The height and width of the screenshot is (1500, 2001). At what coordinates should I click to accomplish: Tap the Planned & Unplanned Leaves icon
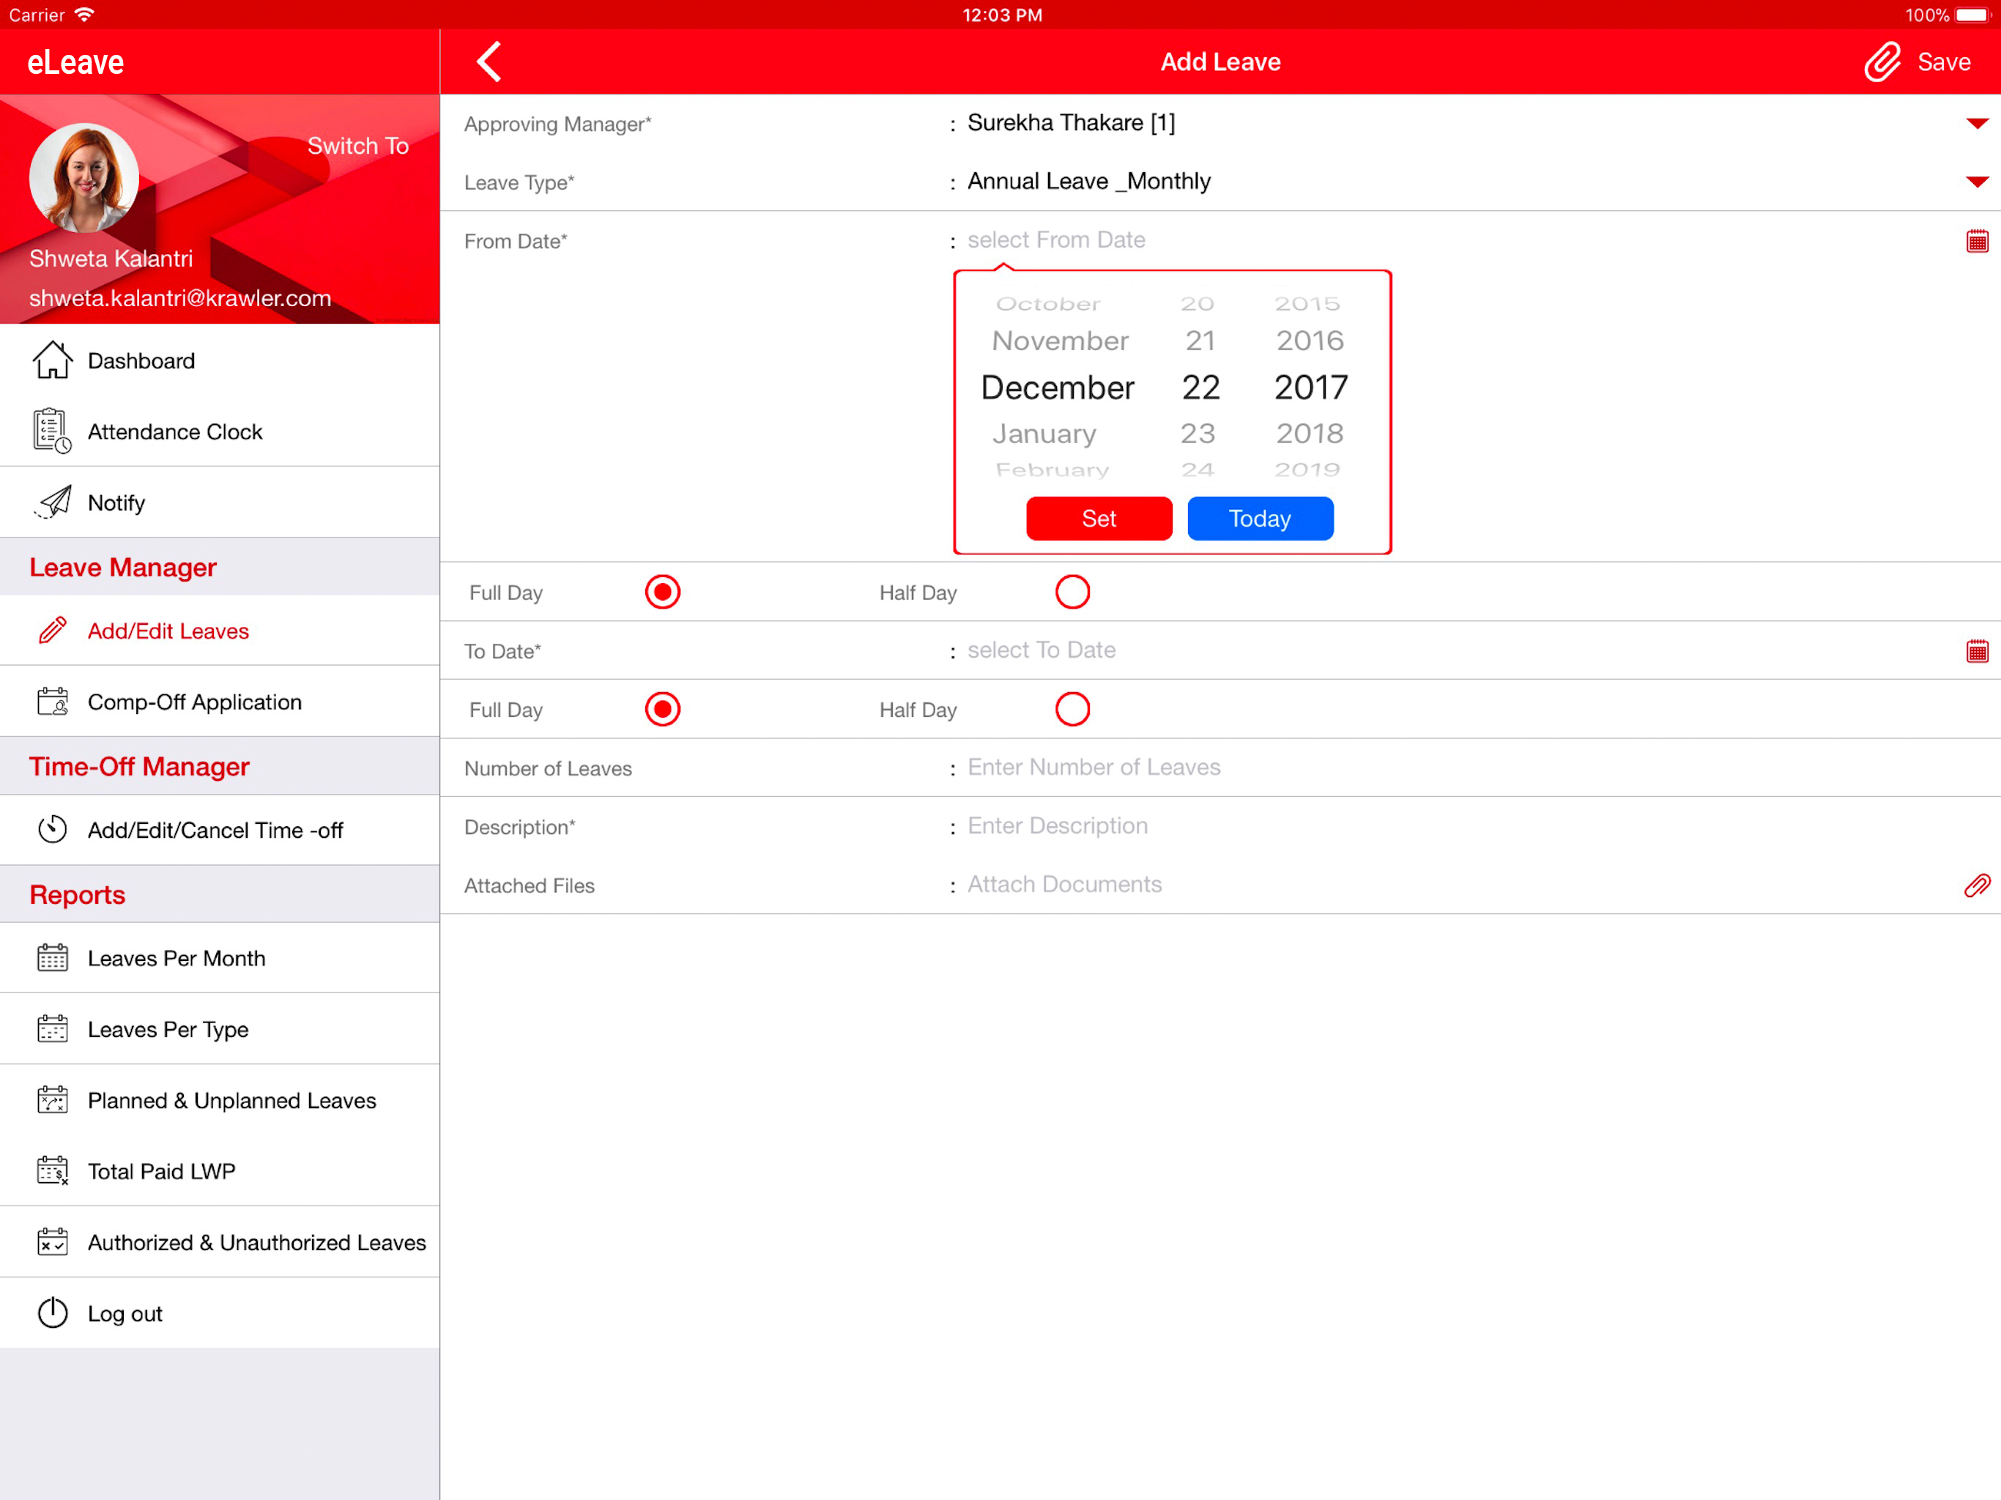(x=53, y=1100)
